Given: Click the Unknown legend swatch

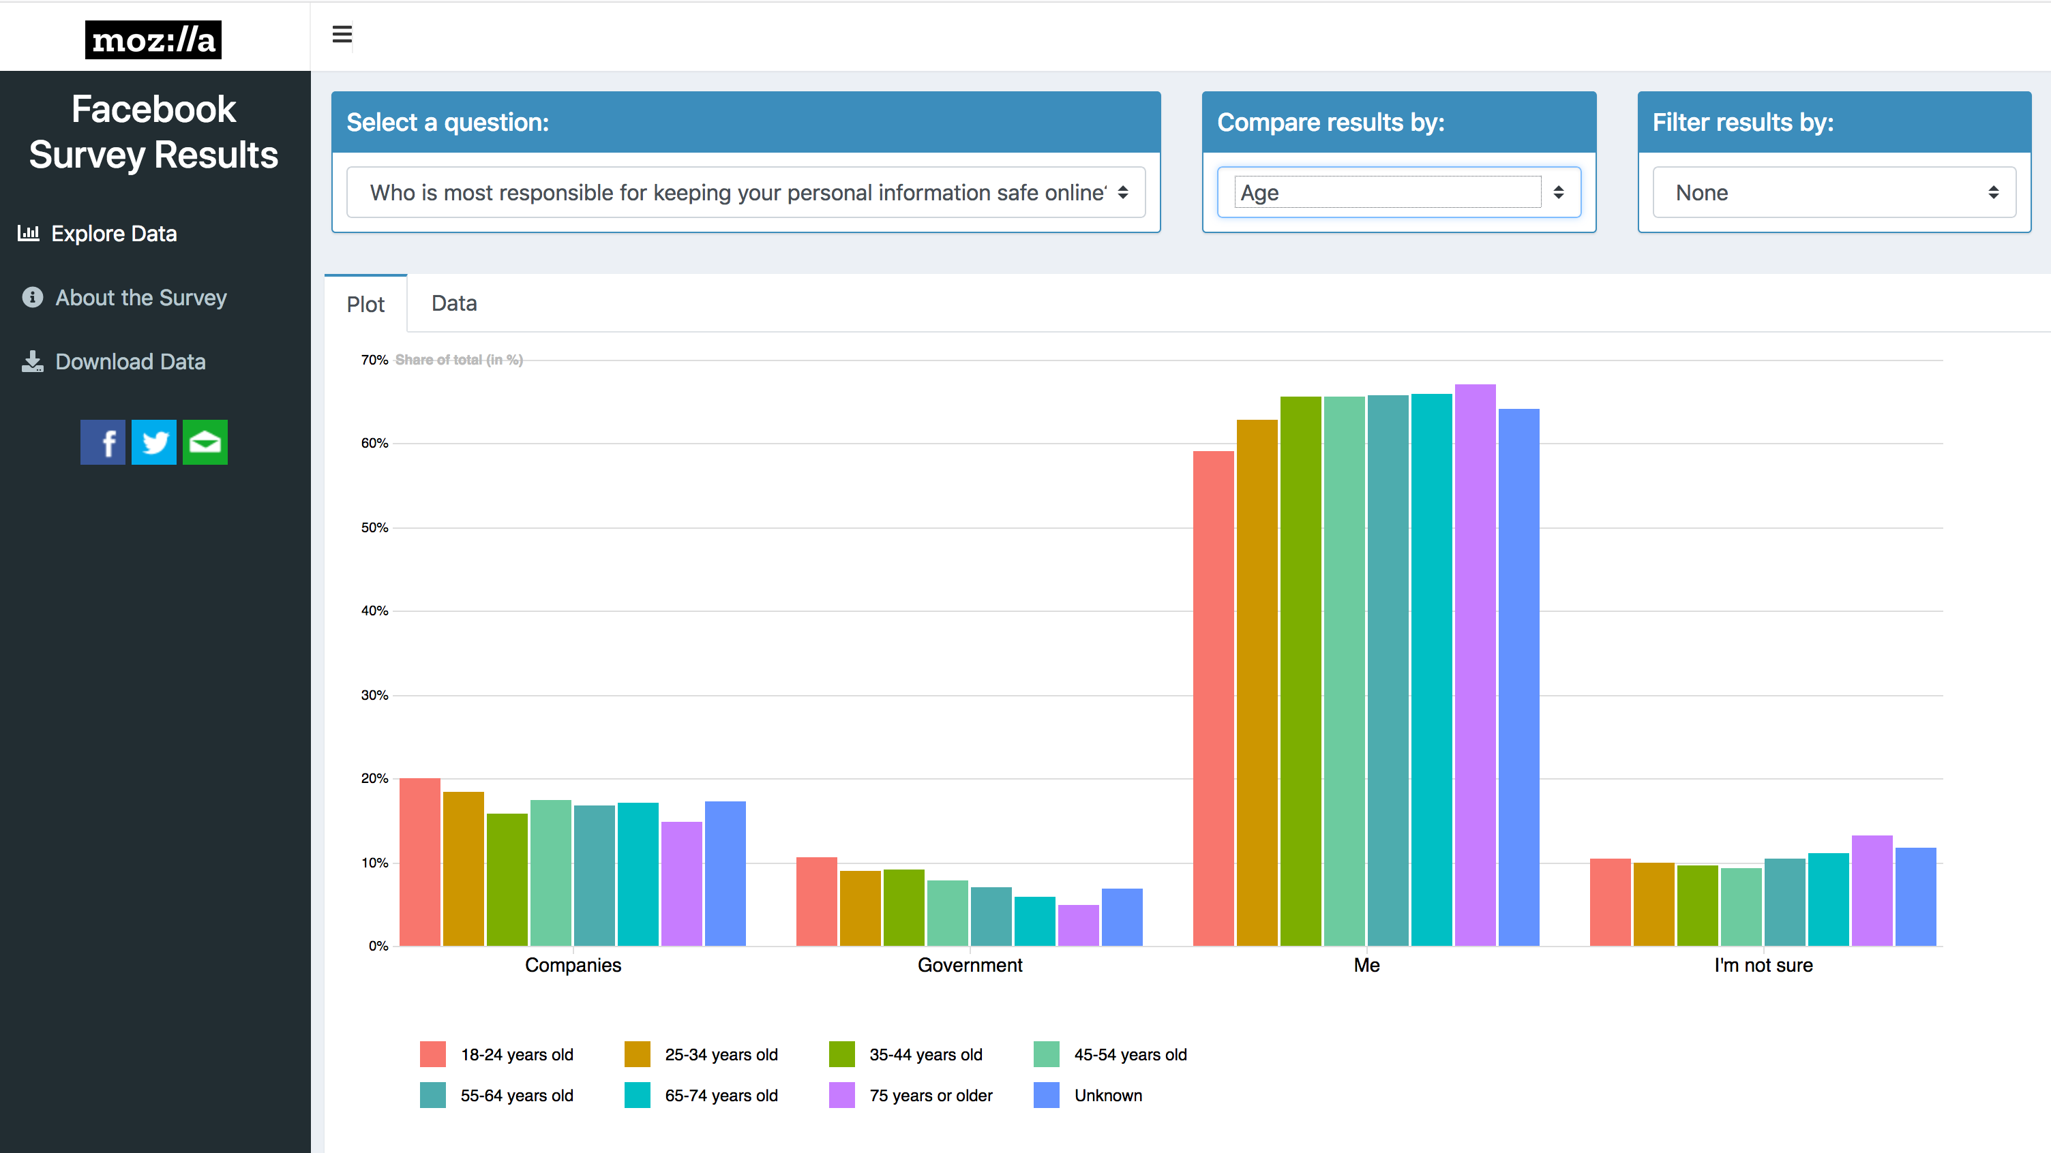Looking at the screenshot, I should (1046, 1095).
